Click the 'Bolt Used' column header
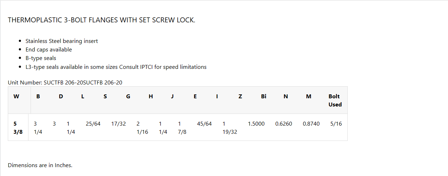 (335, 100)
